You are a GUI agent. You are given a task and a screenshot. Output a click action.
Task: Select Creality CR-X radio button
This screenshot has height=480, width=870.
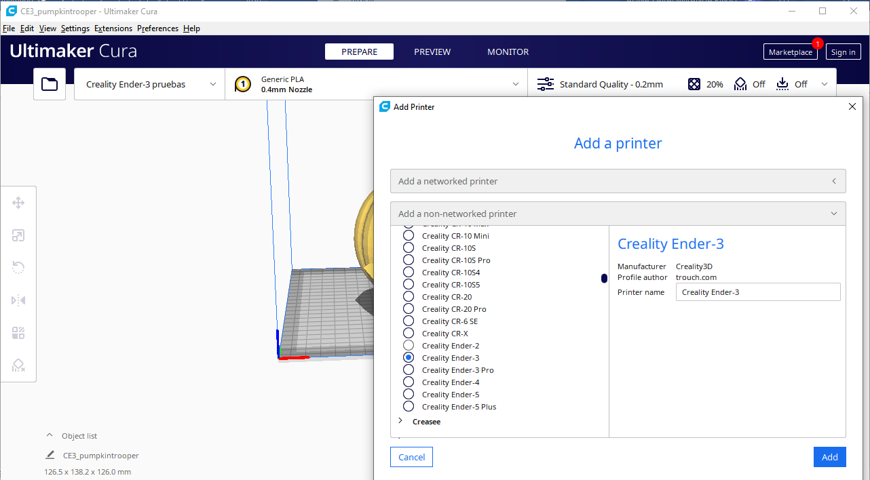point(409,334)
